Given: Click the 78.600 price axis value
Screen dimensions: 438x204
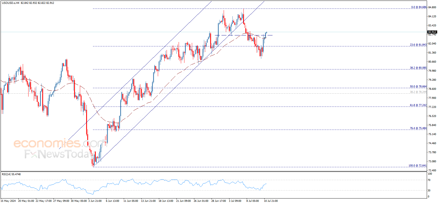Looking at the screenshot, I should coord(432,89).
